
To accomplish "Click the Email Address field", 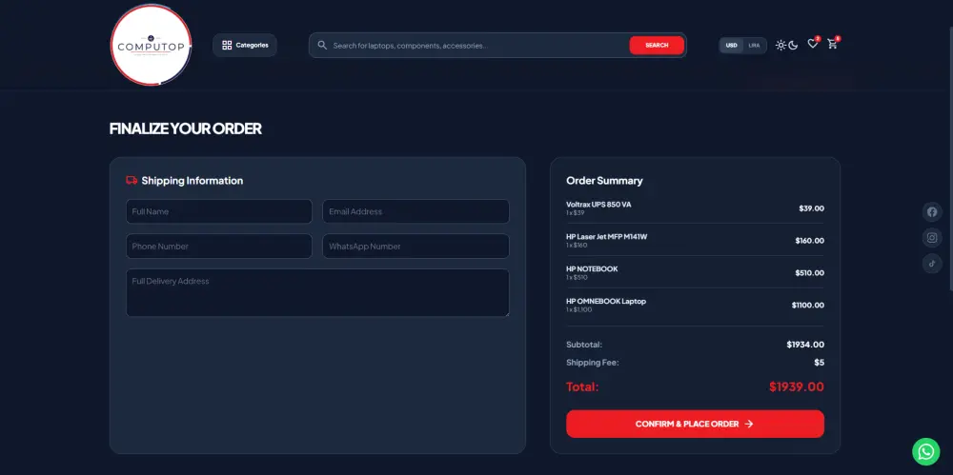I will point(416,211).
